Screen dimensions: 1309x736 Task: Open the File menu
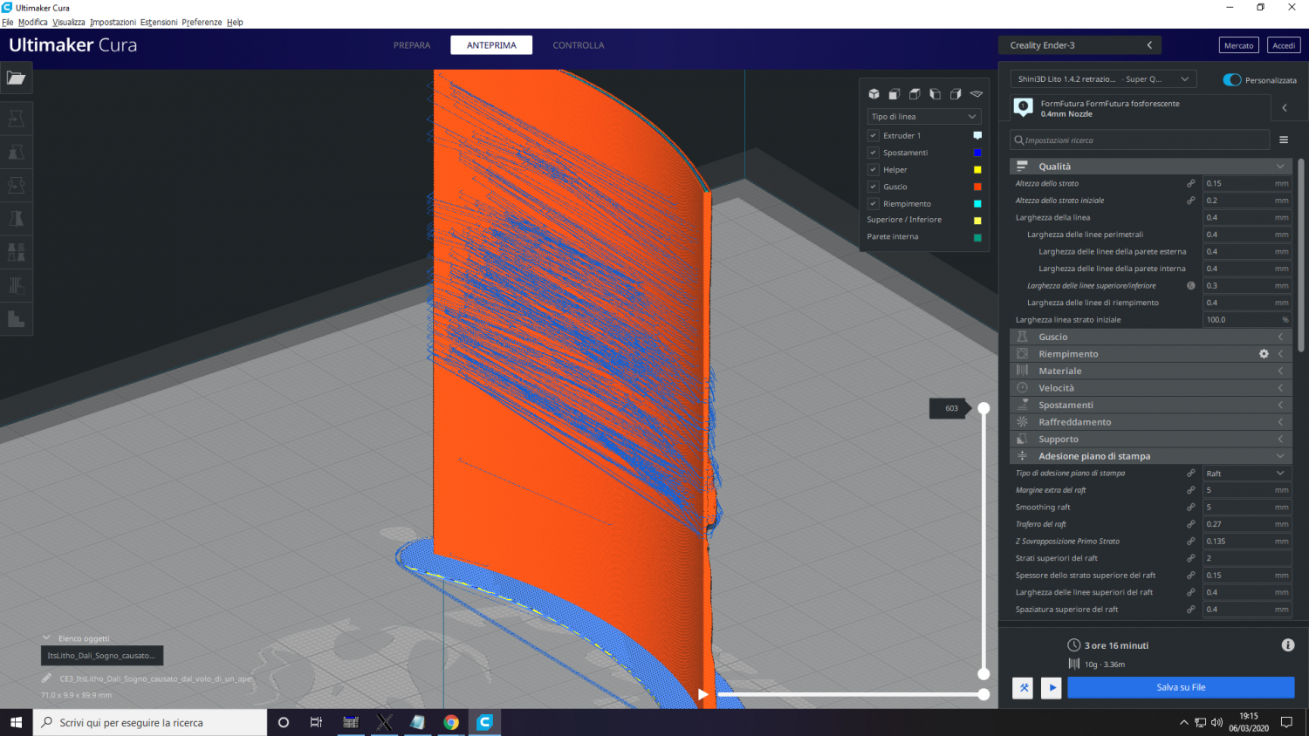tap(8, 23)
